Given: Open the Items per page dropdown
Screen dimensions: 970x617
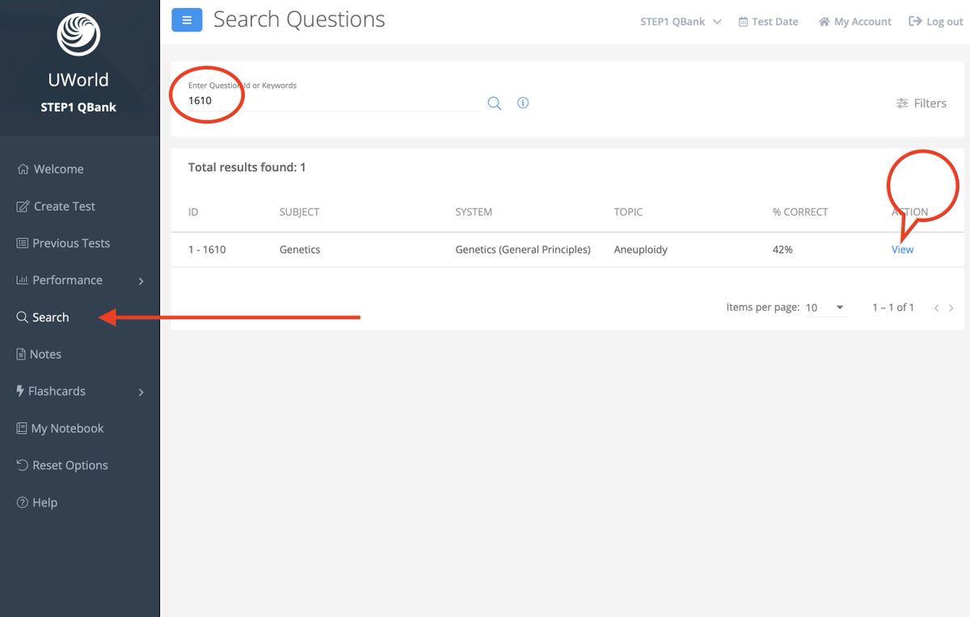Looking at the screenshot, I should click(825, 308).
